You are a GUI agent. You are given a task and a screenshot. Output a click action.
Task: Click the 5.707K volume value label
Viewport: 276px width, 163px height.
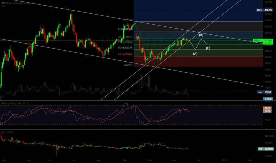268,99
